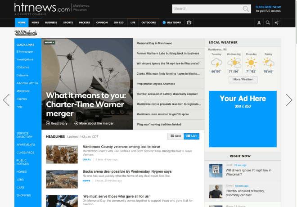Click the 70 speed limit sign thumbnail

[x=216, y=171]
